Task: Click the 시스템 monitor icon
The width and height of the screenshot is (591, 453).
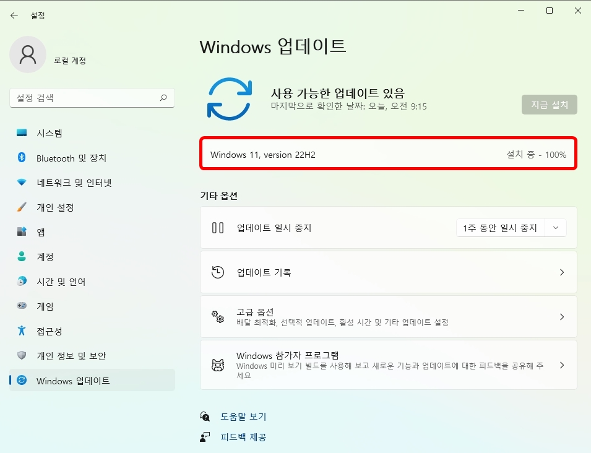Action: (22, 132)
